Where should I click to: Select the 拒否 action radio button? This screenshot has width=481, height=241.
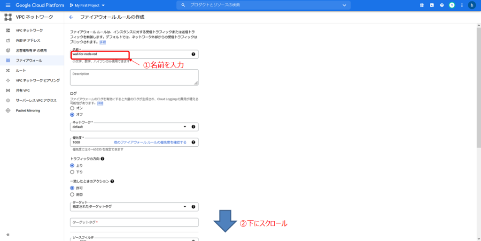(x=72, y=194)
